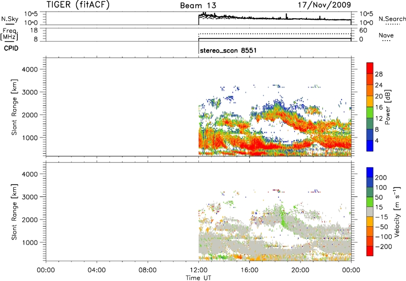
Task: Select the Freq. [MHz] axis label
Action: tap(9, 34)
